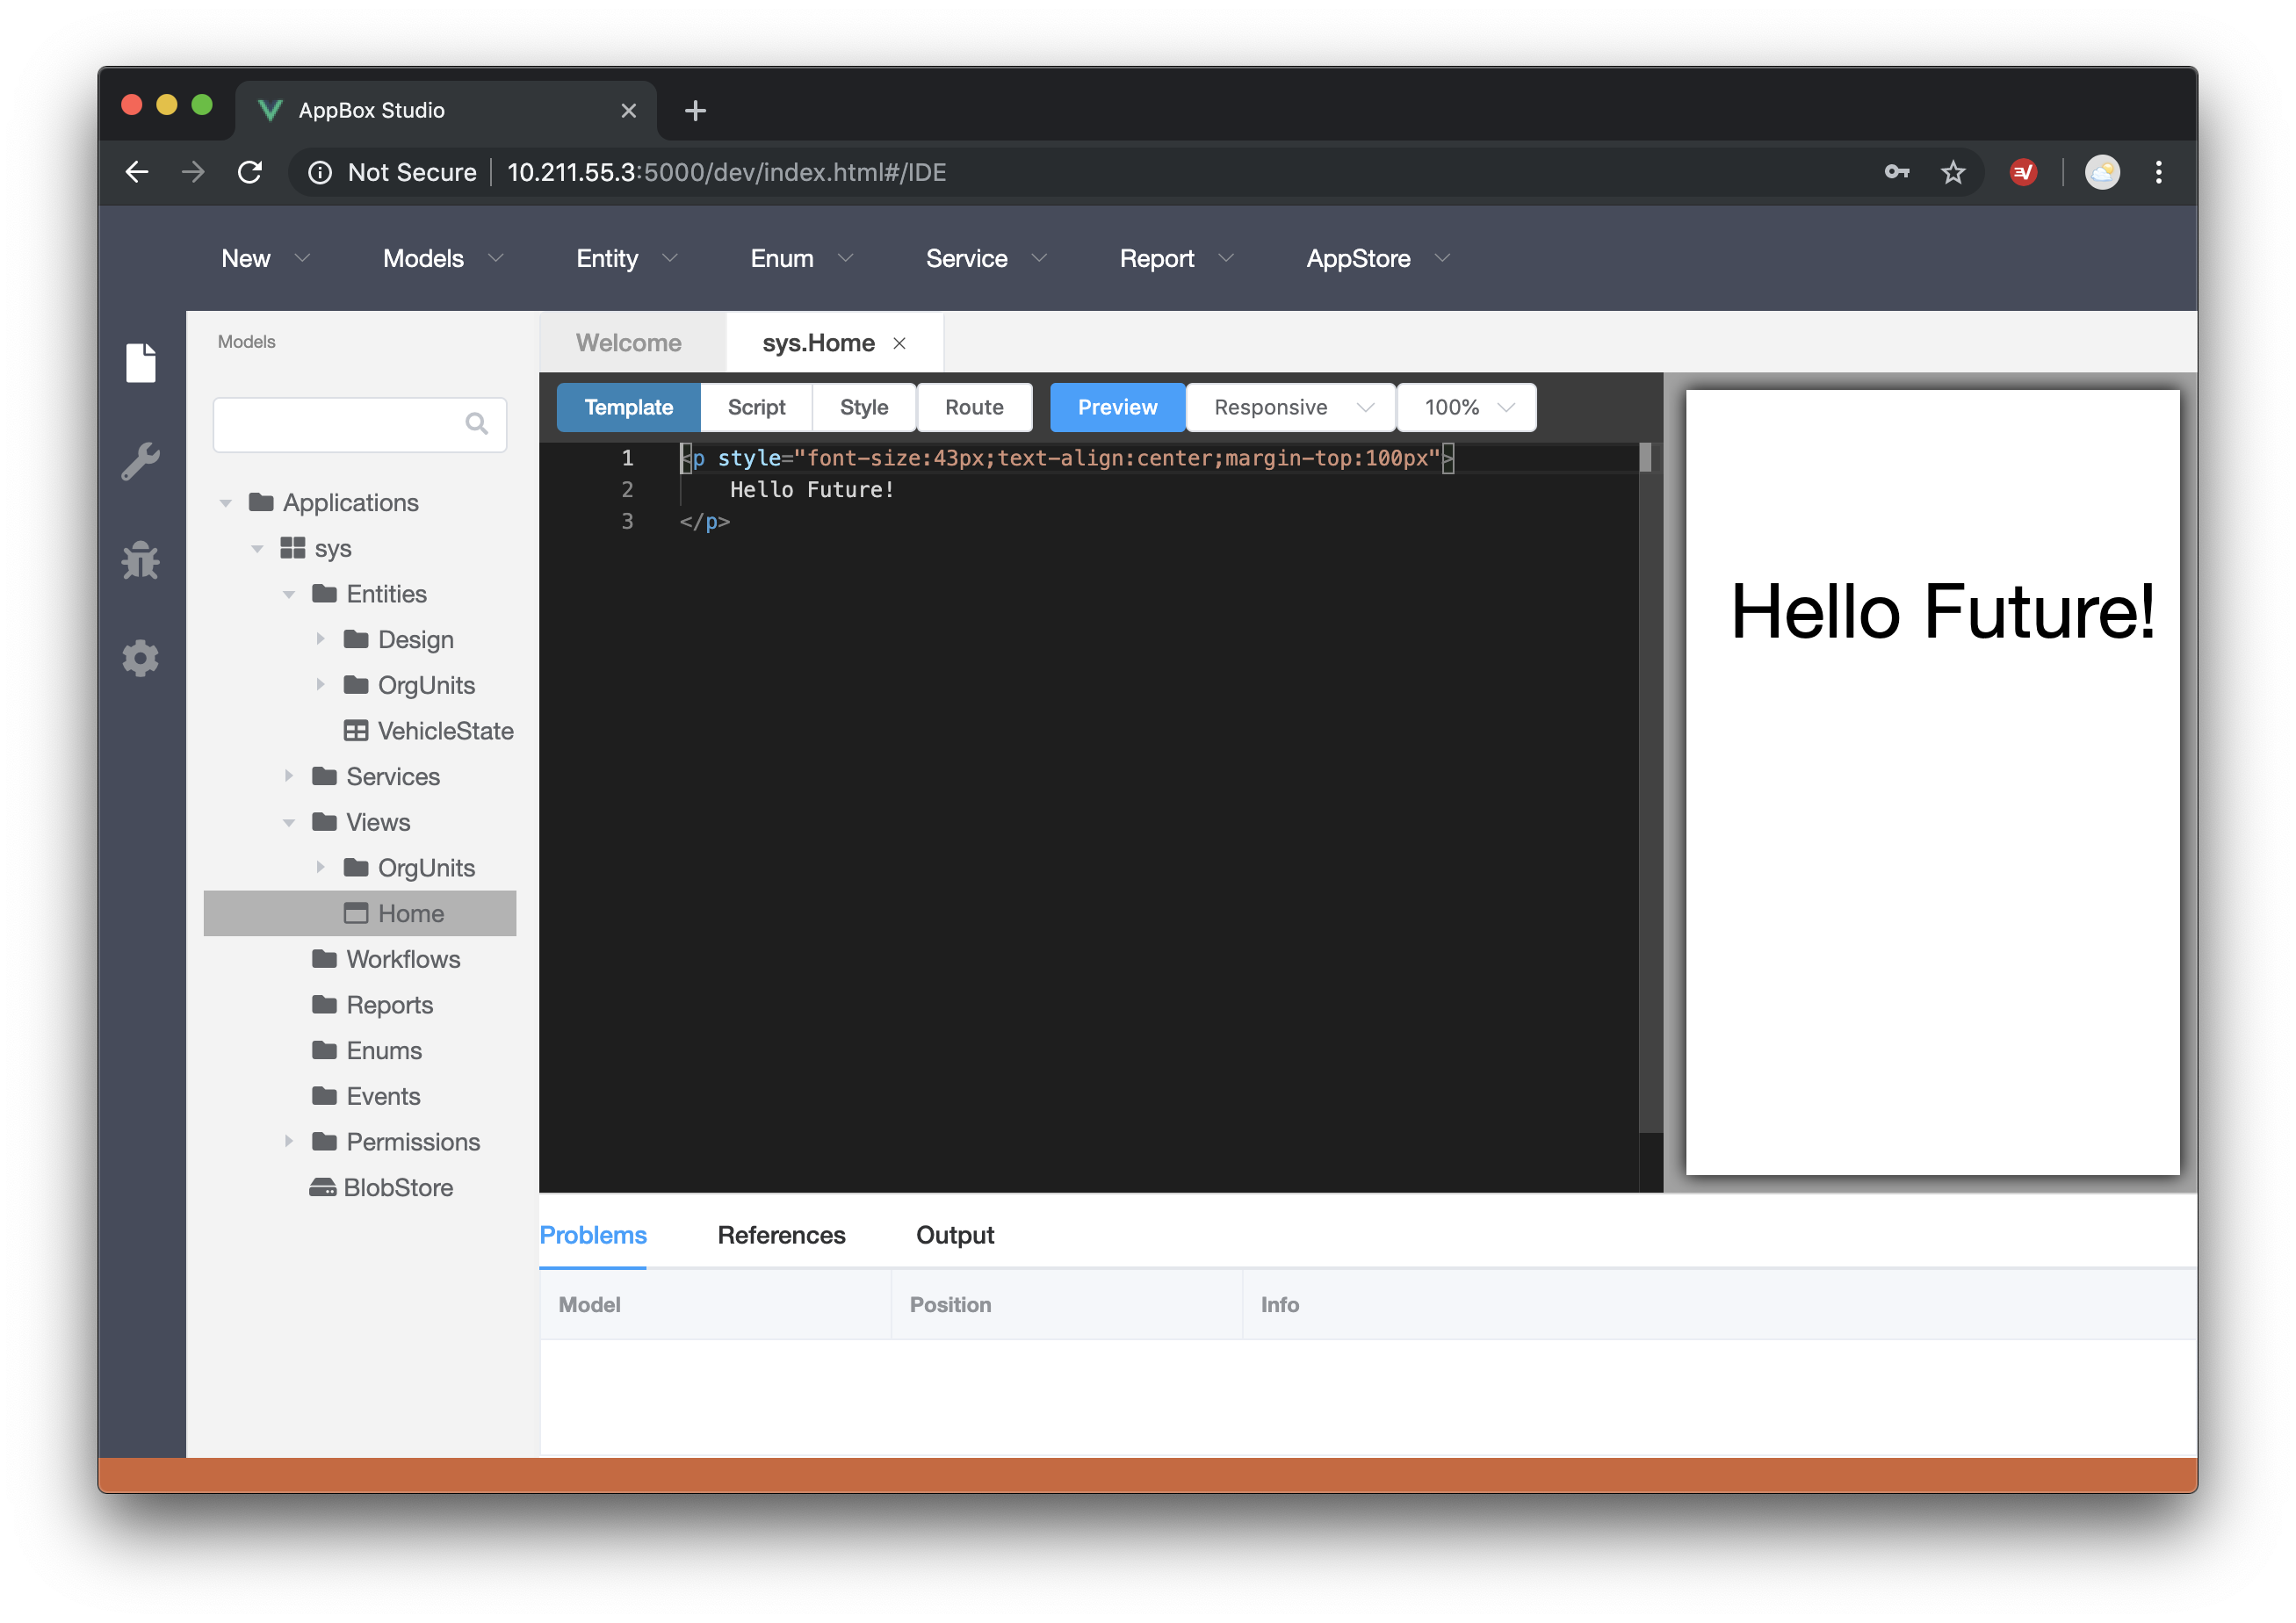This screenshot has height=1623, width=2296.
Task: Open the References panel tab
Action: [781, 1235]
